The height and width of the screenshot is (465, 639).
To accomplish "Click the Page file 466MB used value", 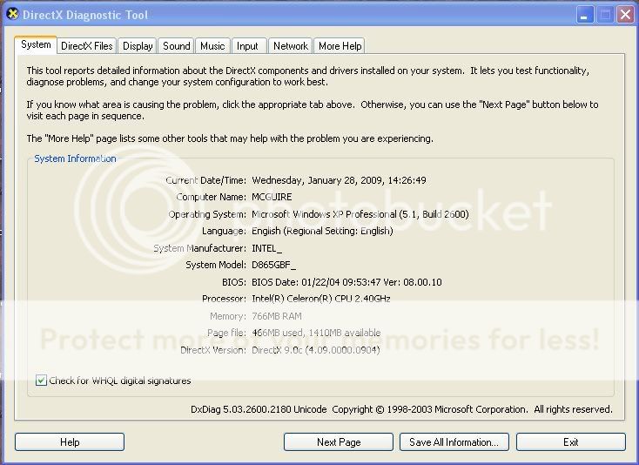I will click(x=316, y=333).
